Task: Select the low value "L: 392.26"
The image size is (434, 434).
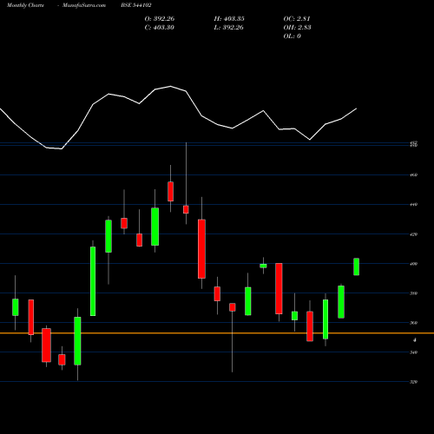Action: click(228, 28)
